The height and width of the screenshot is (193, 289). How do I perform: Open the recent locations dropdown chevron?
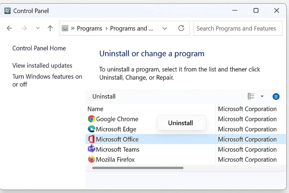38,28
